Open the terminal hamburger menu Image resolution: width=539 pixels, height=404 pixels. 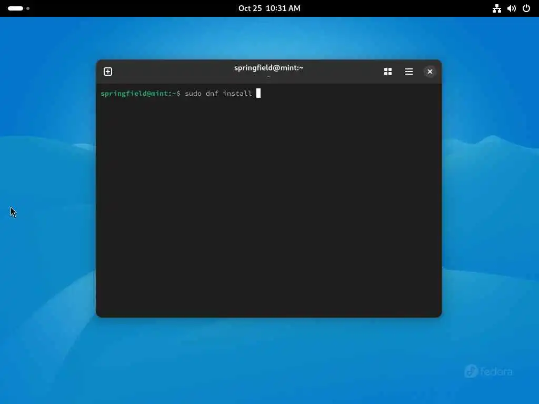coord(408,72)
